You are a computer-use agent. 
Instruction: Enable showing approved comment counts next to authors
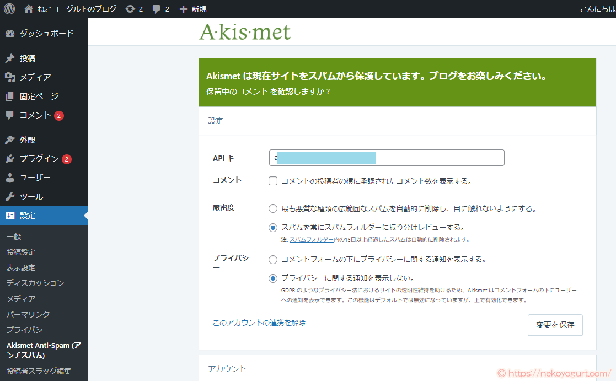[x=272, y=180]
